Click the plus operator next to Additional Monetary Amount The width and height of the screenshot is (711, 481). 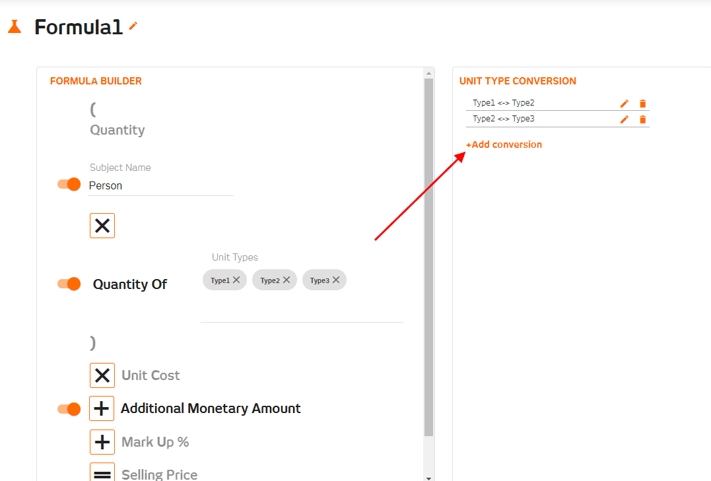[x=102, y=408]
